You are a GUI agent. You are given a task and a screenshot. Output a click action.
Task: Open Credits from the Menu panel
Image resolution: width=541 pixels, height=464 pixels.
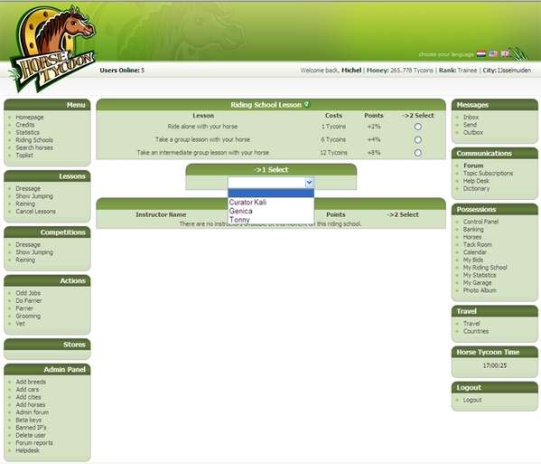25,125
